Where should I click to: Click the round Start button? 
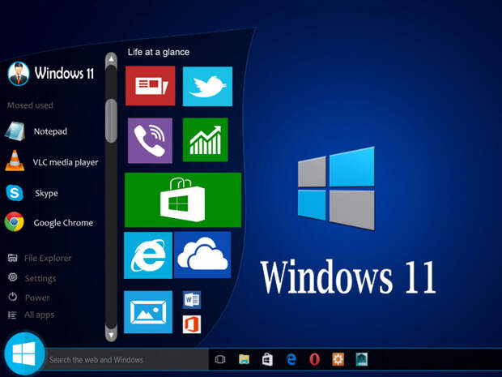click(x=24, y=353)
